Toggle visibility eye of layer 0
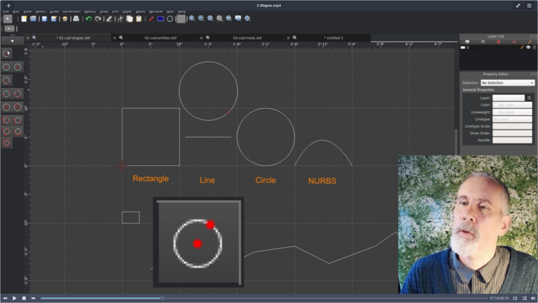The image size is (538, 303). [x=528, y=47]
